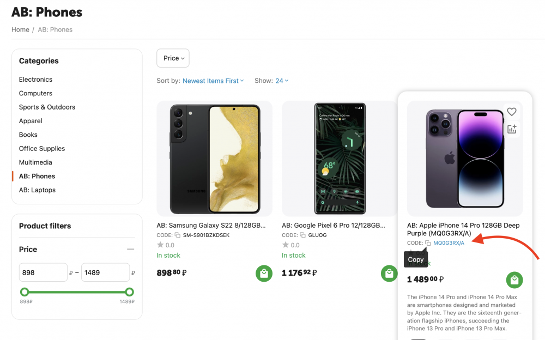Change the Show 24 items dropdown
This screenshot has height=340, width=545.
[x=282, y=81]
